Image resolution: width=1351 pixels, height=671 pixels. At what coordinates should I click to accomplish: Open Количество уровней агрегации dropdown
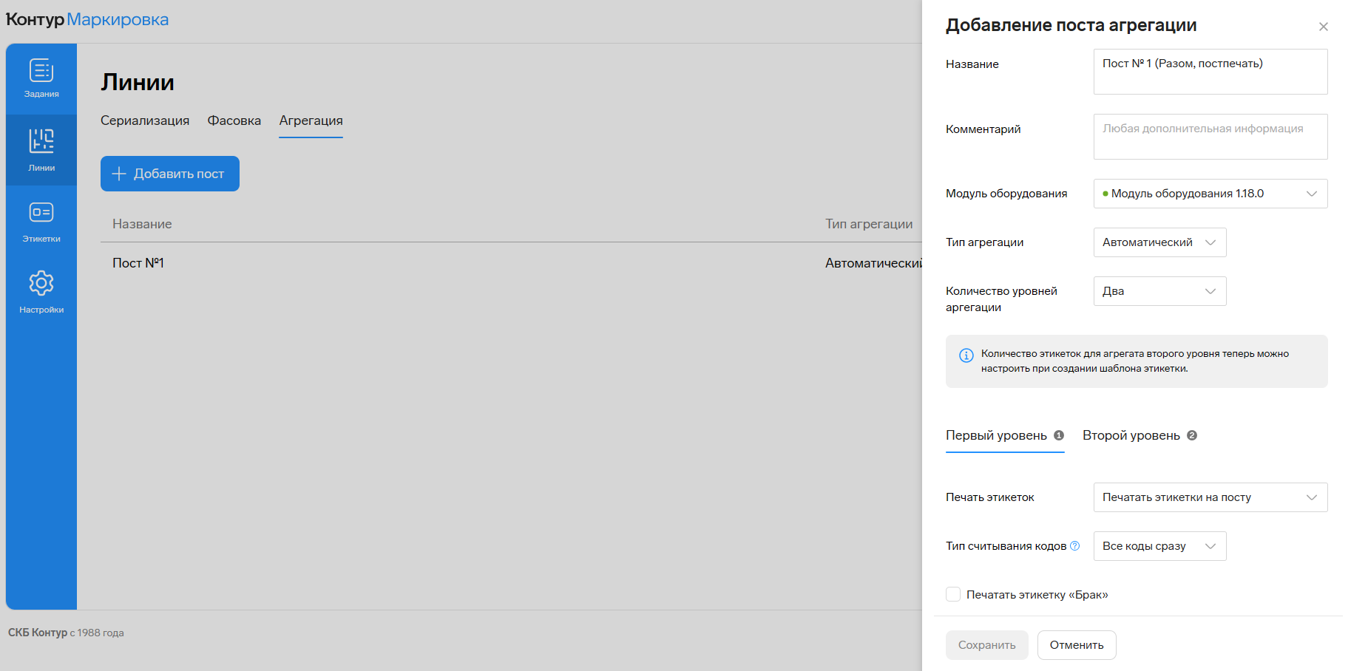(x=1159, y=291)
